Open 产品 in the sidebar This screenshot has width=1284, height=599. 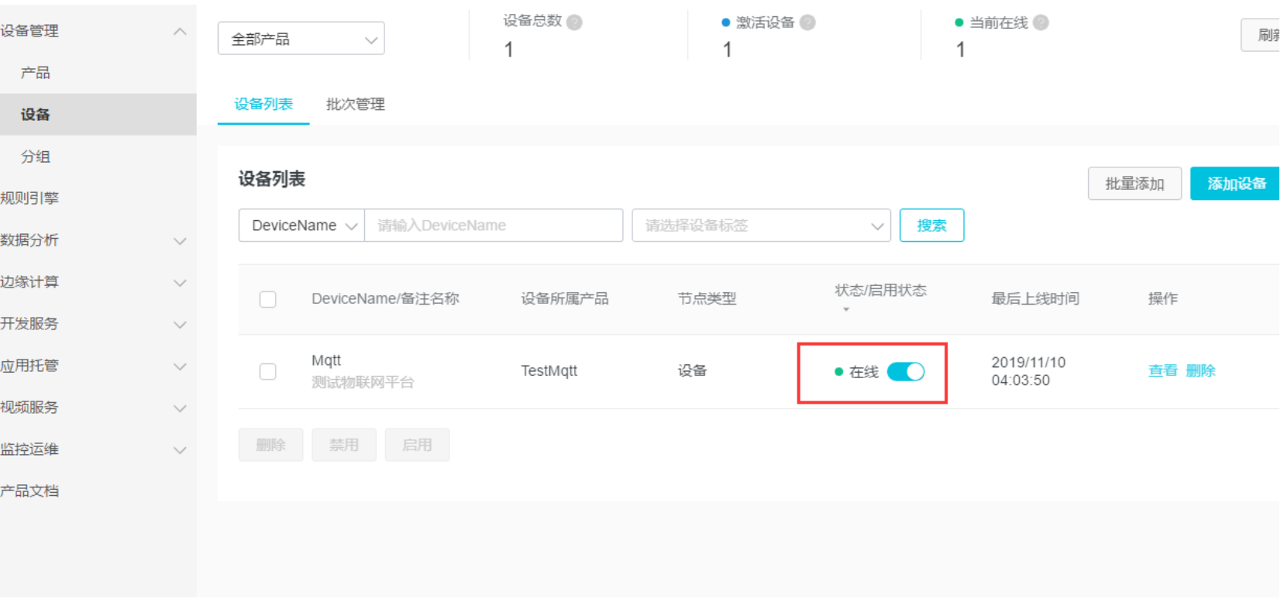coord(36,73)
